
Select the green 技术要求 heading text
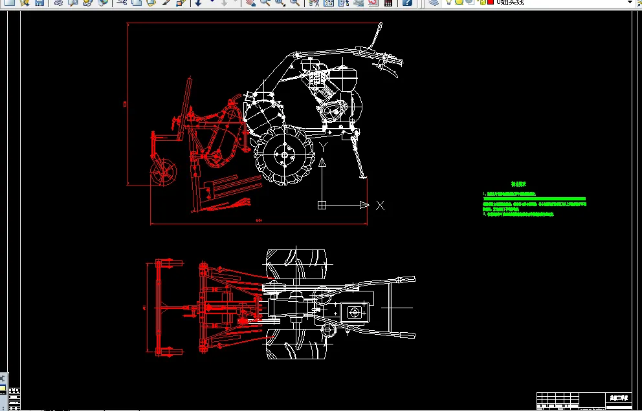tap(518, 184)
